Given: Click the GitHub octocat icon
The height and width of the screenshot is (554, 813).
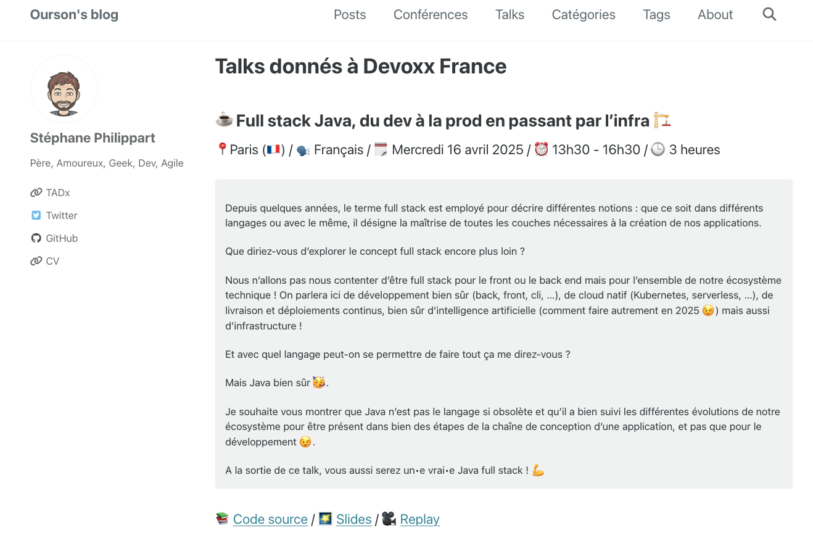Looking at the screenshot, I should [36, 238].
